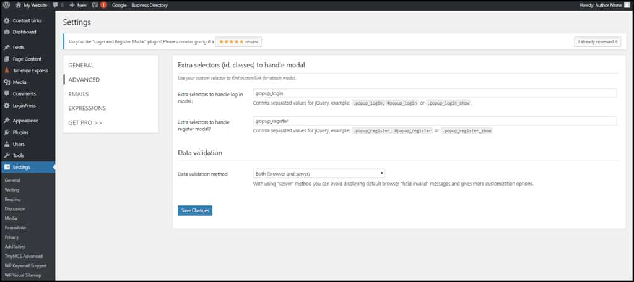Click the Save Changes button
Image resolution: width=634 pixels, height=282 pixels.
[195, 210]
